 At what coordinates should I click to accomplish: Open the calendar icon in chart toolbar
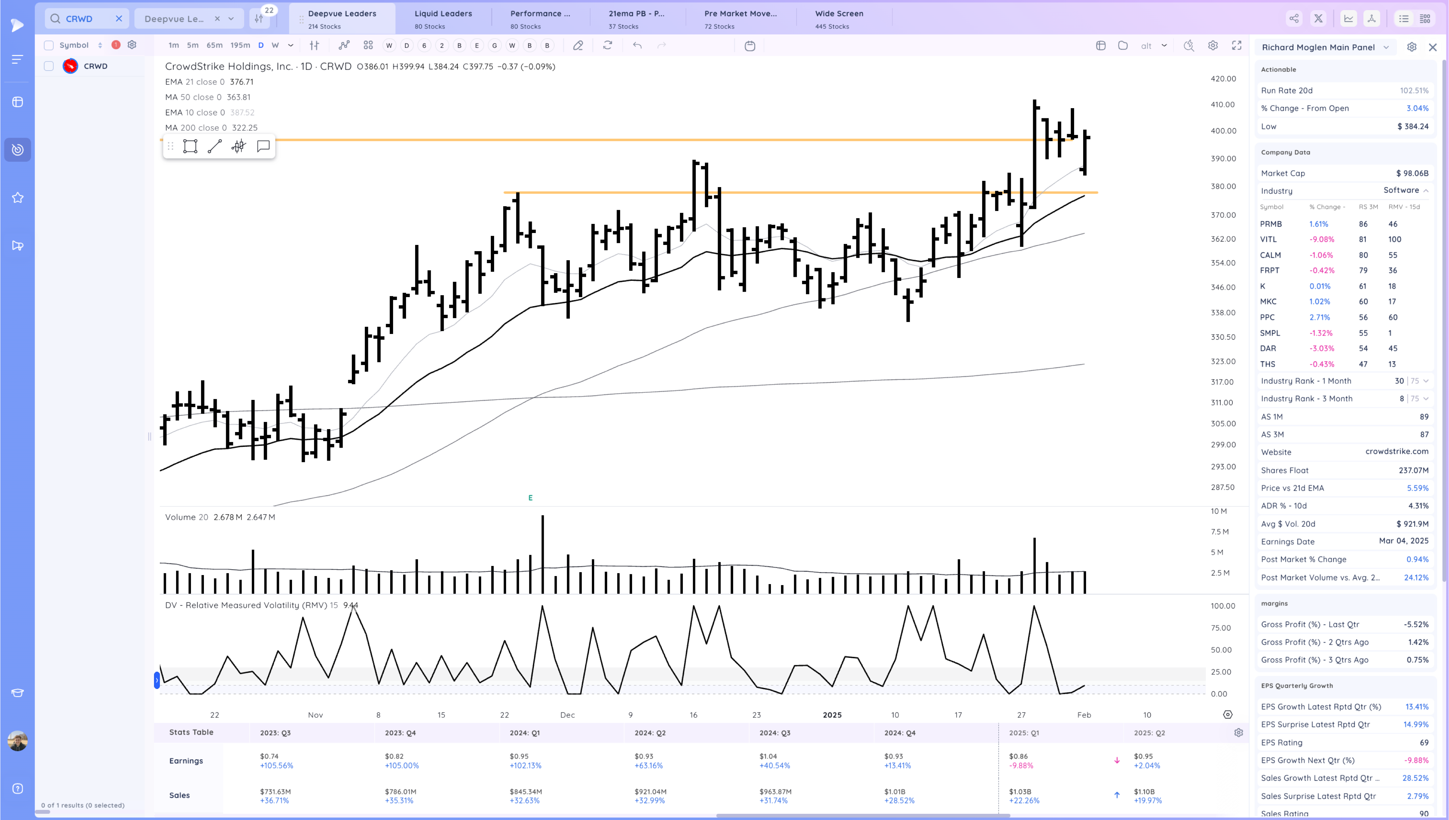click(x=749, y=46)
